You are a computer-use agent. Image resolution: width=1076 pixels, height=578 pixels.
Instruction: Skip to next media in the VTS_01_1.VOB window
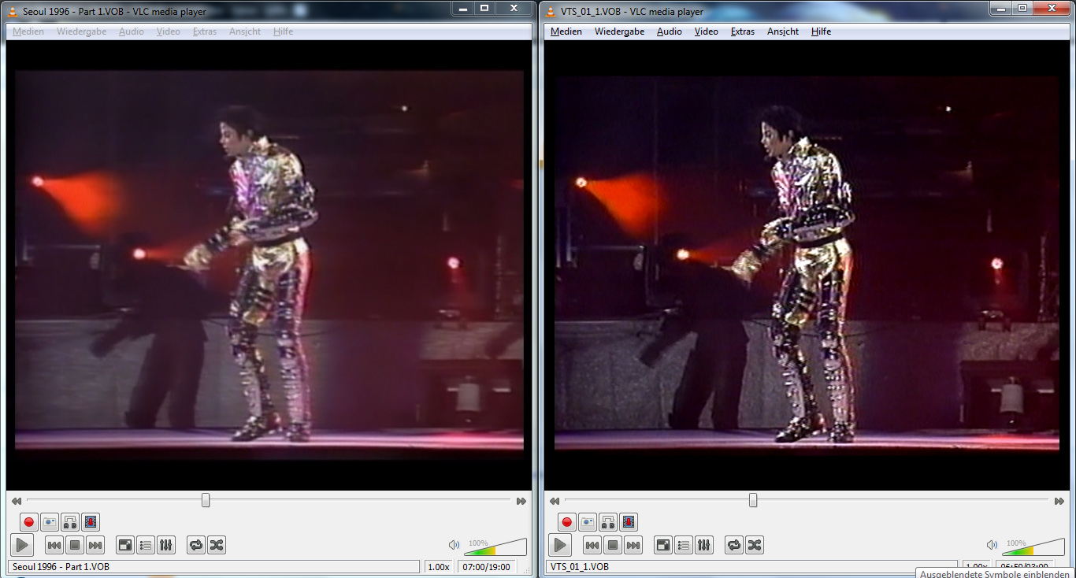pos(633,545)
